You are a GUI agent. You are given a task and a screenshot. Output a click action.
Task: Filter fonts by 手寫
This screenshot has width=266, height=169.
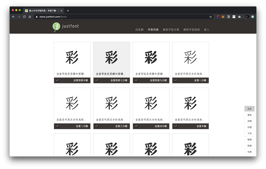pos(249,133)
